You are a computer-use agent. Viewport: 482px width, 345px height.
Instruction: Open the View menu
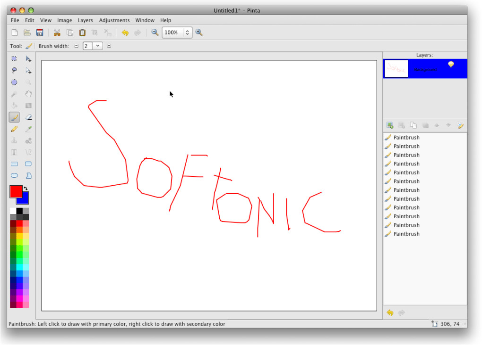tap(45, 20)
